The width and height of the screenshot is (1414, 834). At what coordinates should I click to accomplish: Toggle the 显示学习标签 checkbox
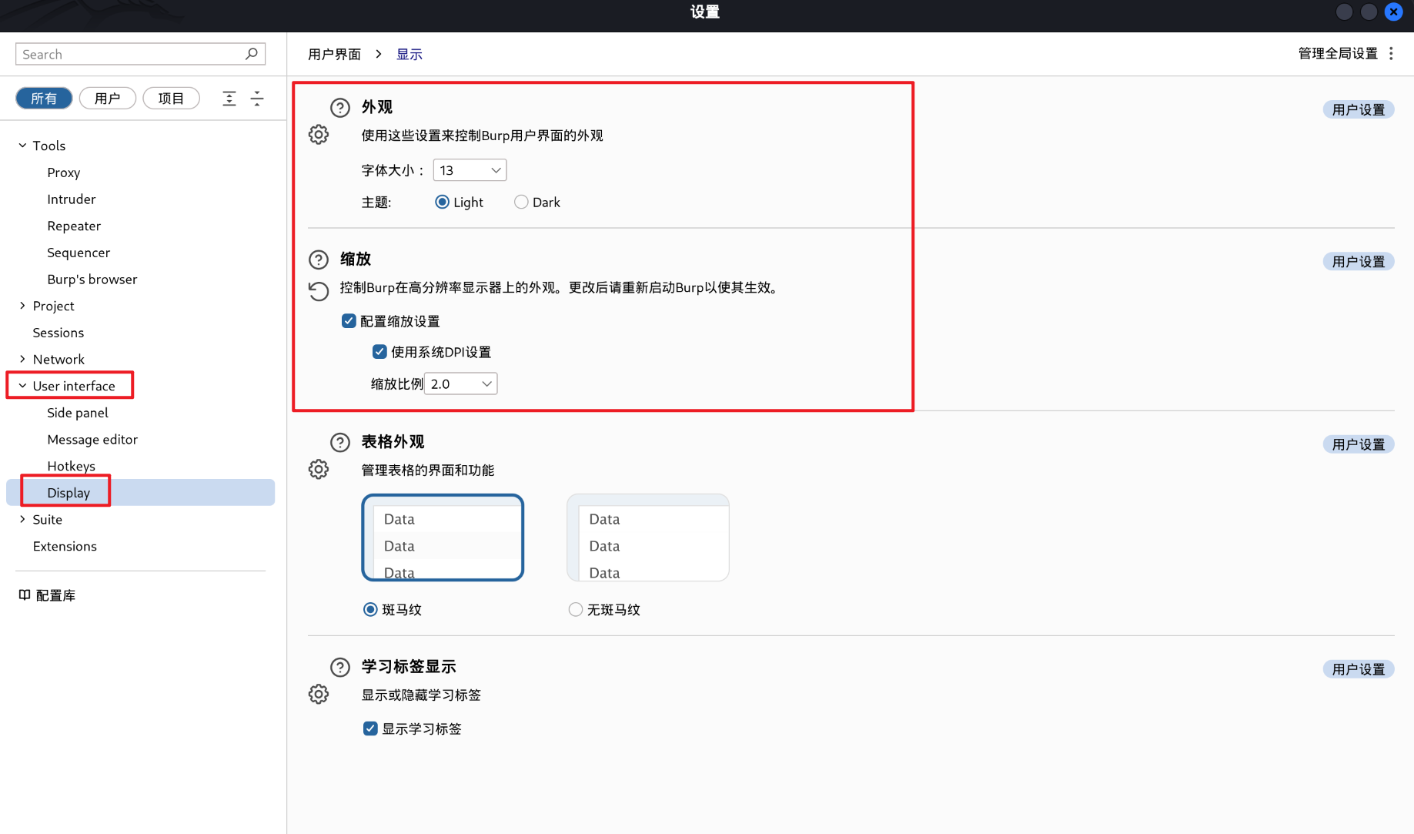click(x=370, y=728)
